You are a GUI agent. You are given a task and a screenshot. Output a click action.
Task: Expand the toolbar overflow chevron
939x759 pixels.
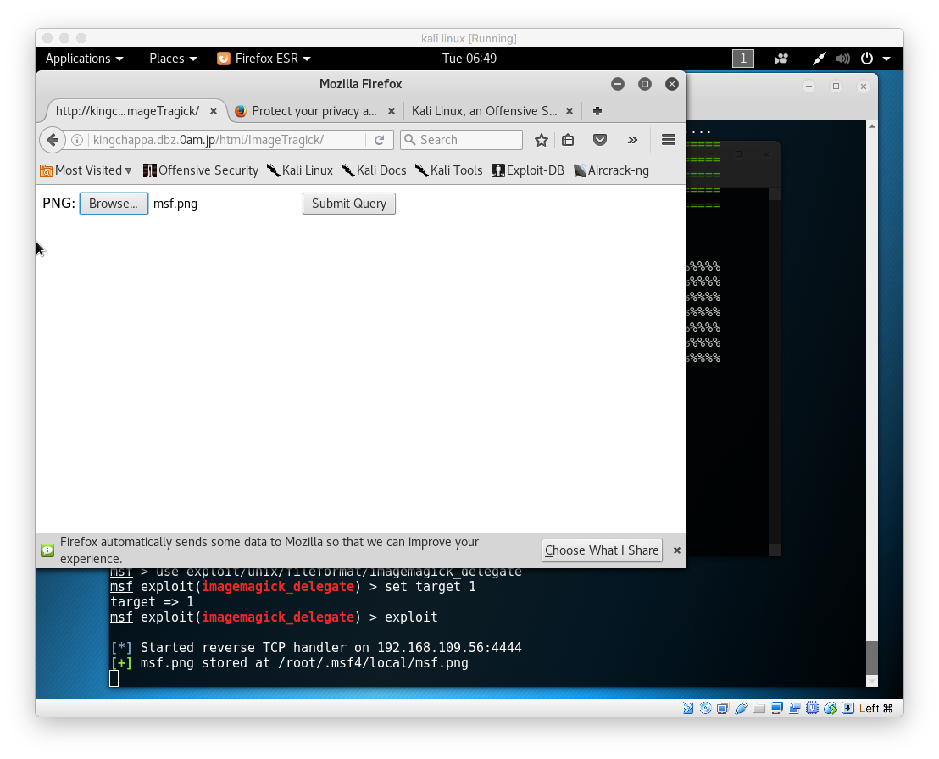coord(632,140)
